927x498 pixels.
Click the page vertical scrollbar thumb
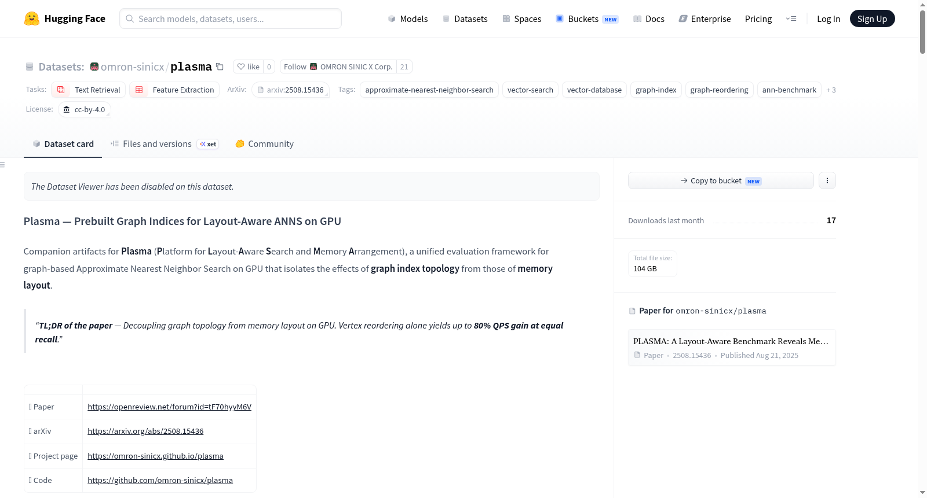pyautogui.click(x=922, y=32)
